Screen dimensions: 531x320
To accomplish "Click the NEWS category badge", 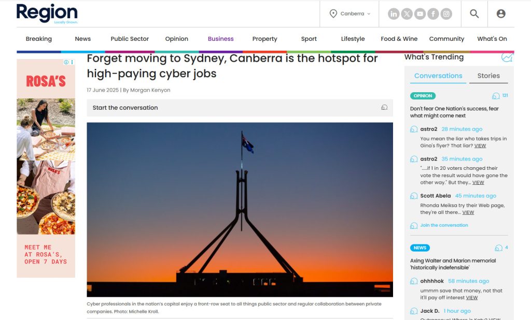I will tap(420, 248).
